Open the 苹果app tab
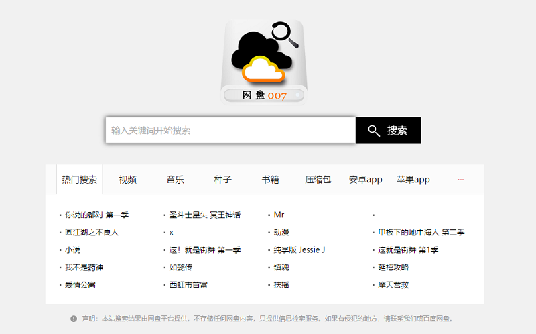Image resolution: width=536 pixels, height=334 pixels. [x=413, y=180]
